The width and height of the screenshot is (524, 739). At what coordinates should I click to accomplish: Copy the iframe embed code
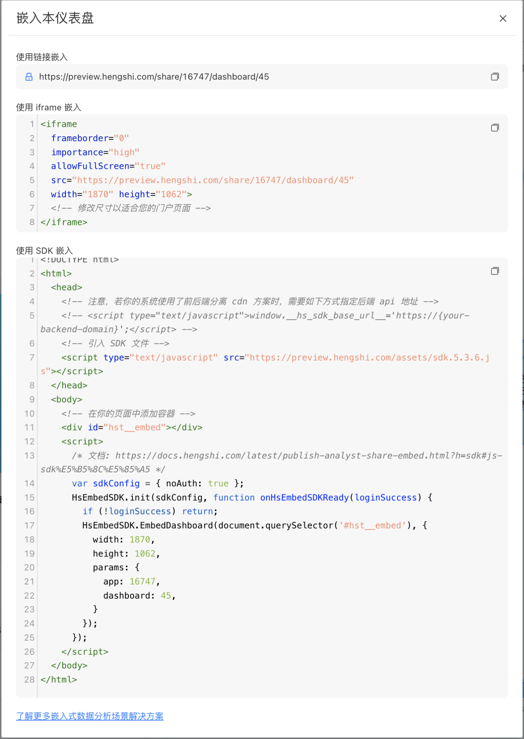pos(495,128)
